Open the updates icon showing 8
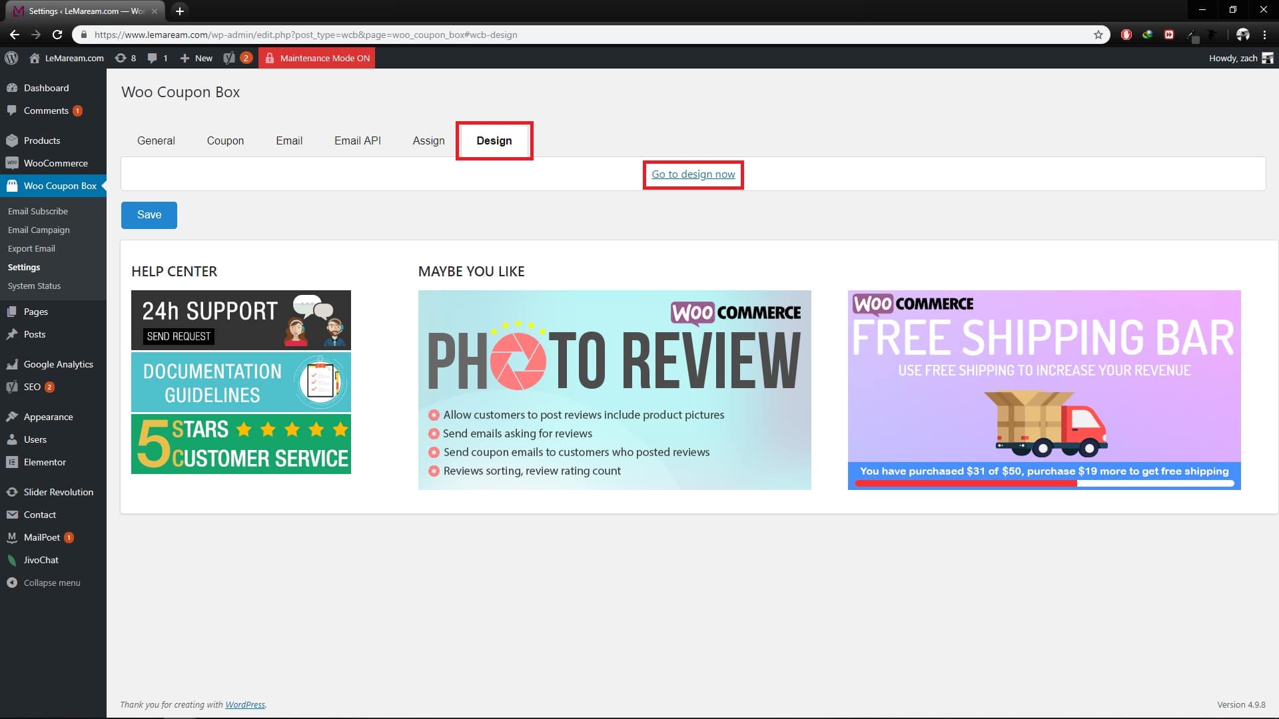 pyautogui.click(x=125, y=58)
